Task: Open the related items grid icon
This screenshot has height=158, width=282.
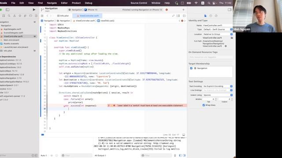Action: pos(42,16)
